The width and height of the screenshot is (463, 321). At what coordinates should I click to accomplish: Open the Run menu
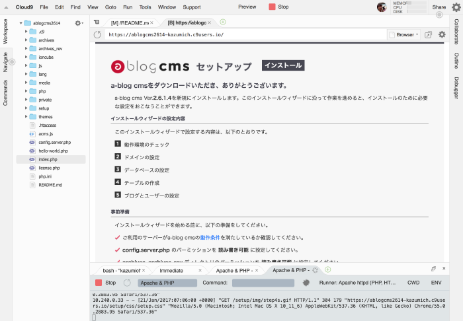click(x=128, y=7)
